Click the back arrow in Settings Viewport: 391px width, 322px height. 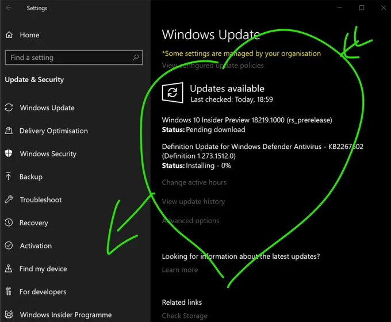9,7
